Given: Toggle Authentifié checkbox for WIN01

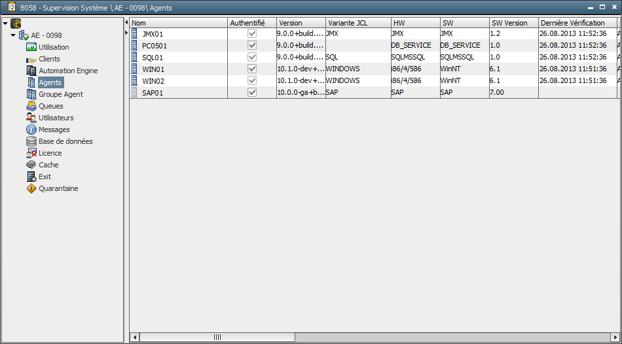Looking at the screenshot, I should [x=252, y=69].
